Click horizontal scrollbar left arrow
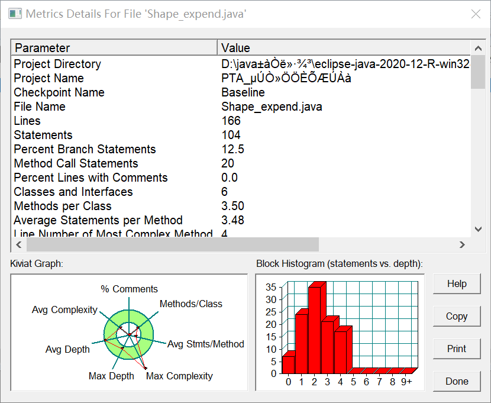The width and height of the screenshot is (491, 403). [19, 244]
